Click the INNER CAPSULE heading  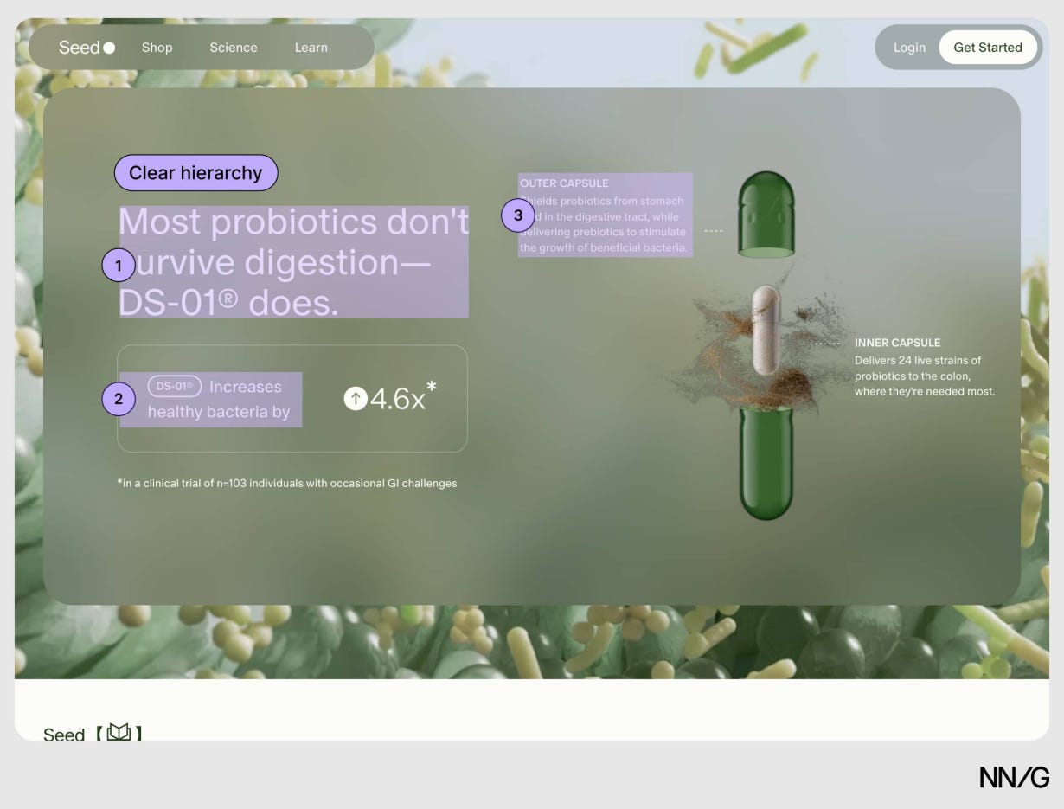point(897,343)
